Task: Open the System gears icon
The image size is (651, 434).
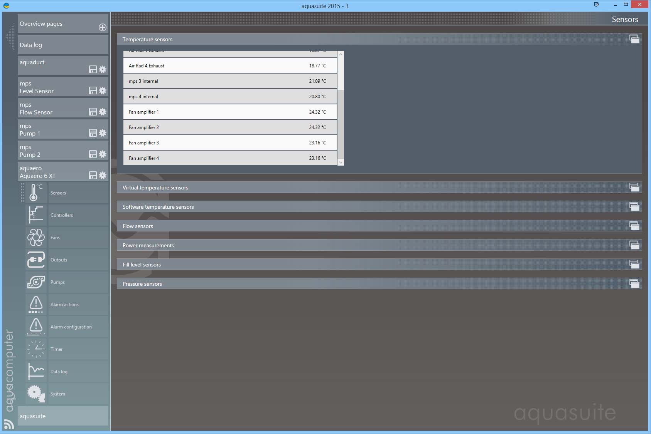Action: [36, 394]
